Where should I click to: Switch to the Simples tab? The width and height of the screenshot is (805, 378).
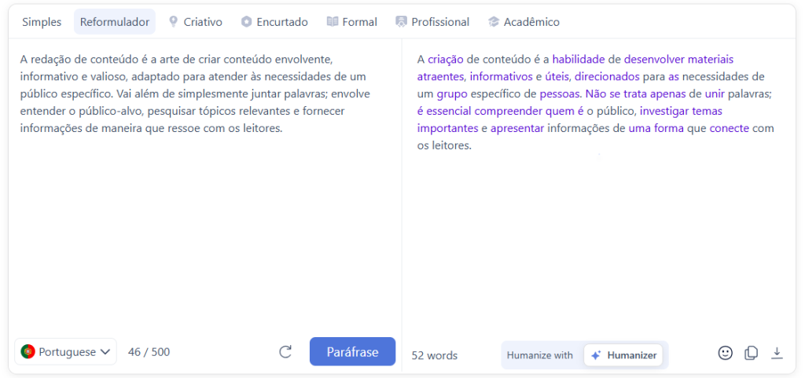click(42, 22)
